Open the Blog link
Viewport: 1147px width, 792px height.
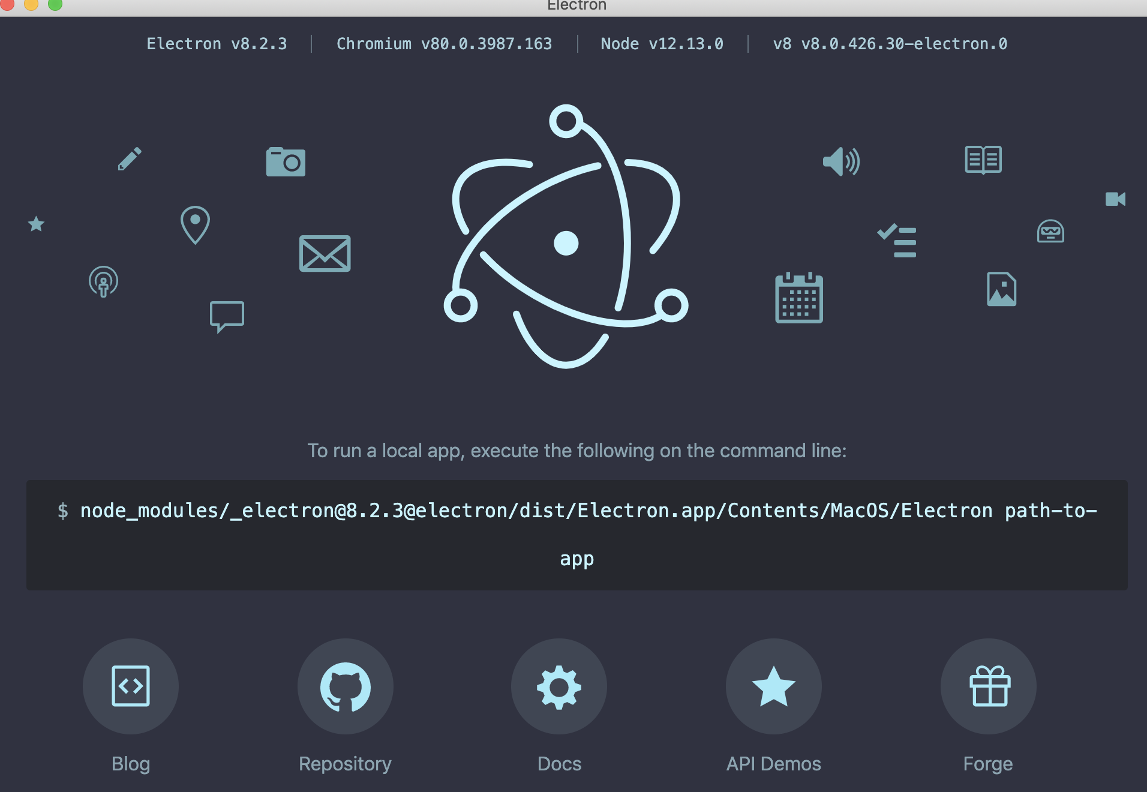tap(131, 763)
